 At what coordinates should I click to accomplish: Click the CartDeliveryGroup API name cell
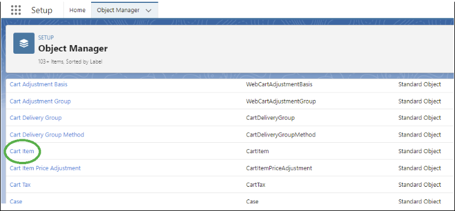click(270, 118)
